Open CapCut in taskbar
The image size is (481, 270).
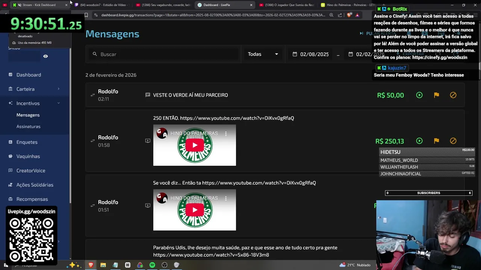click(x=128, y=265)
